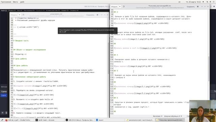Click line 'Редактор vi' in left editor
This screenshot has width=216, height=122.
(x=20, y=54)
